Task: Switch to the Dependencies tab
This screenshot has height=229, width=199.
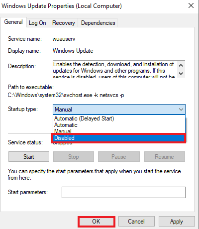Action: tap(98, 23)
